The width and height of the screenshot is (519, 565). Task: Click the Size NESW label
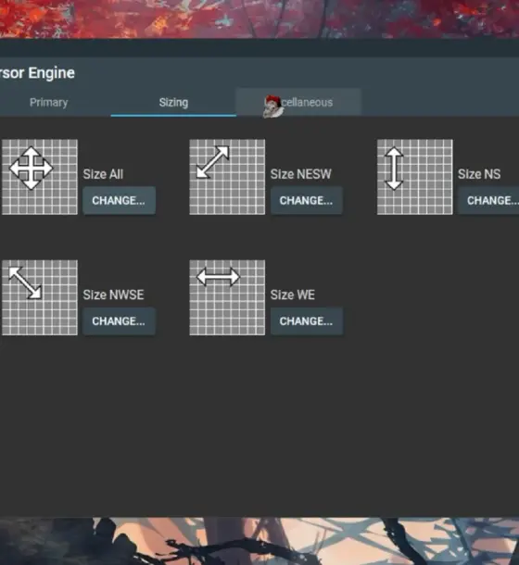point(301,174)
